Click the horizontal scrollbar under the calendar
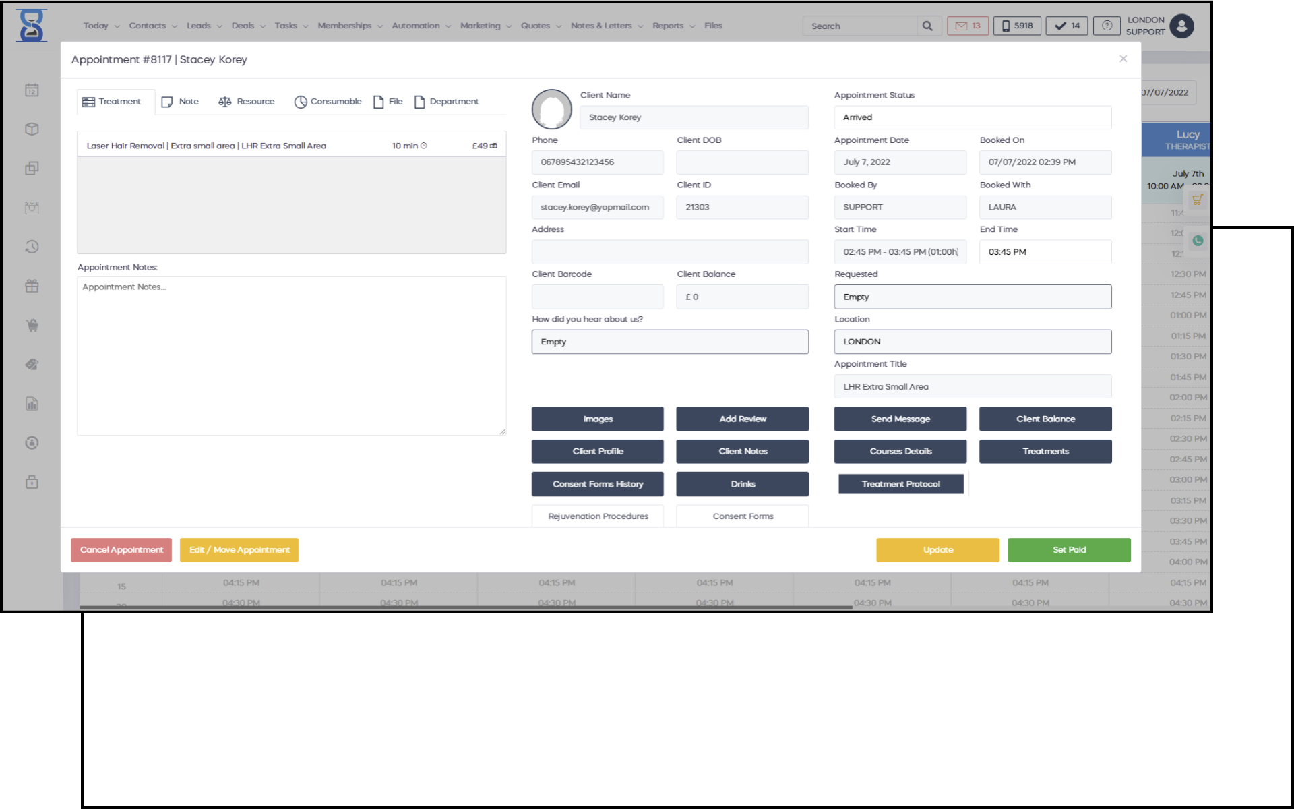The image size is (1294, 809). (465, 607)
